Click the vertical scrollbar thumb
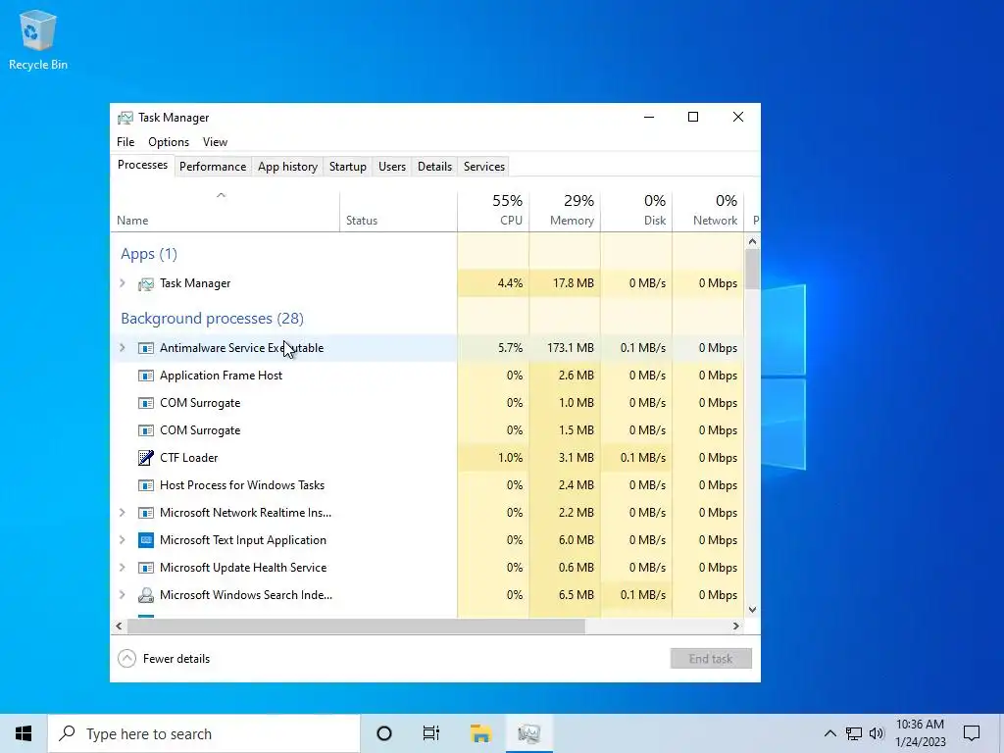 point(752,269)
